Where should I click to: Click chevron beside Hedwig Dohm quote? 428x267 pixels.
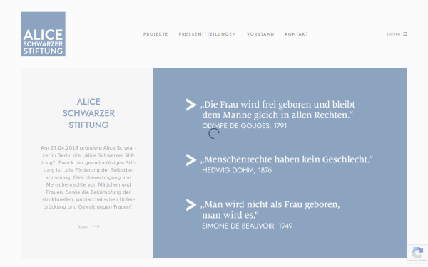click(191, 160)
